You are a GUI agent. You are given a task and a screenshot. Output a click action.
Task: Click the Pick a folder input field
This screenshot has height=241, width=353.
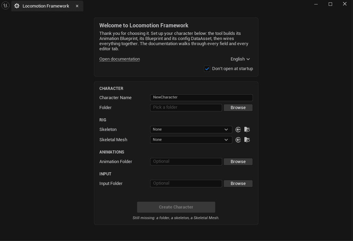coord(186,108)
